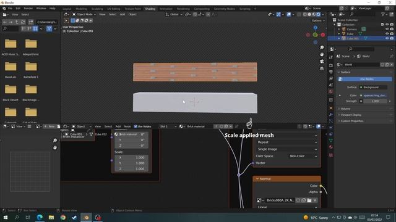
Task: Click the file browser refresh icon
Action: (x=23, y=22)
